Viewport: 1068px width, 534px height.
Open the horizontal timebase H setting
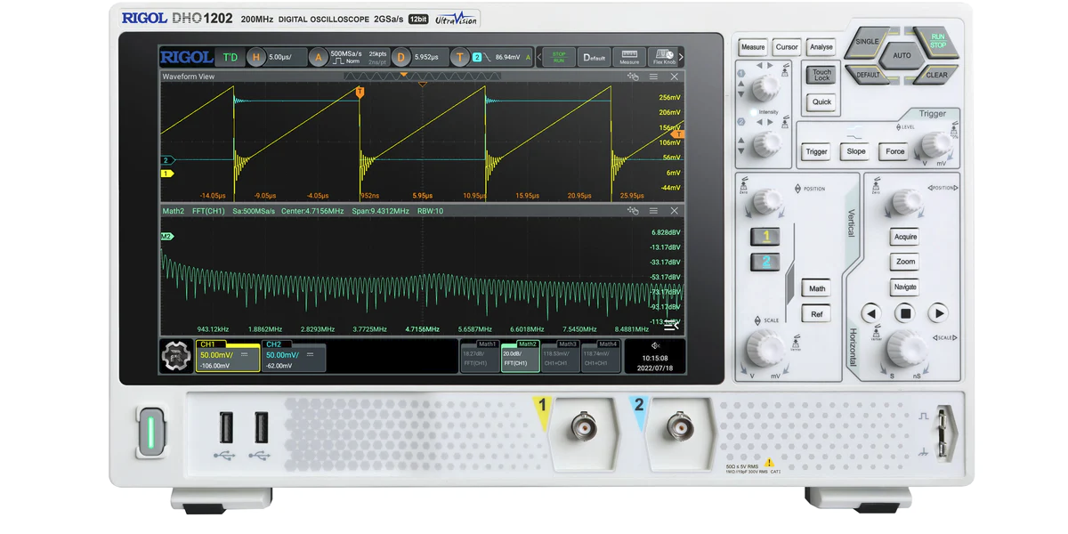tap(275, 57)
